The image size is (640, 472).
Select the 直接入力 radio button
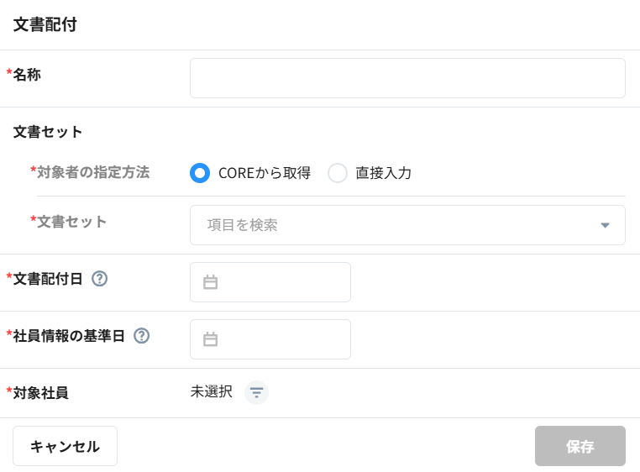[338, 173]
